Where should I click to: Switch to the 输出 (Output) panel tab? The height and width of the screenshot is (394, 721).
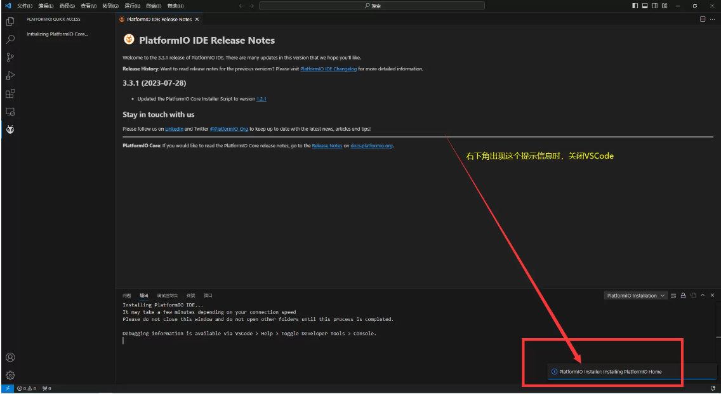144,296
